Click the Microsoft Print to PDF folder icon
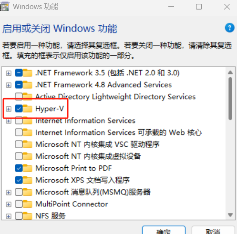 click(28, 168)
